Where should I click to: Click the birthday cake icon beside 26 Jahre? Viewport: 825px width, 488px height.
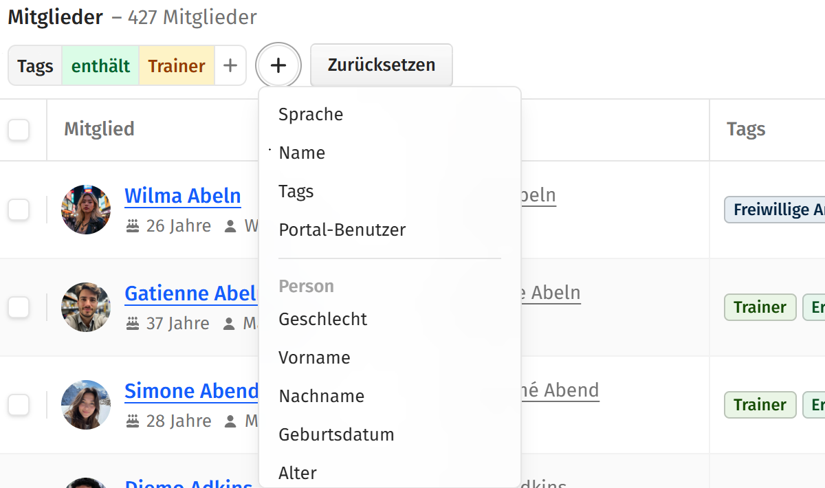[x=131, y=225]
